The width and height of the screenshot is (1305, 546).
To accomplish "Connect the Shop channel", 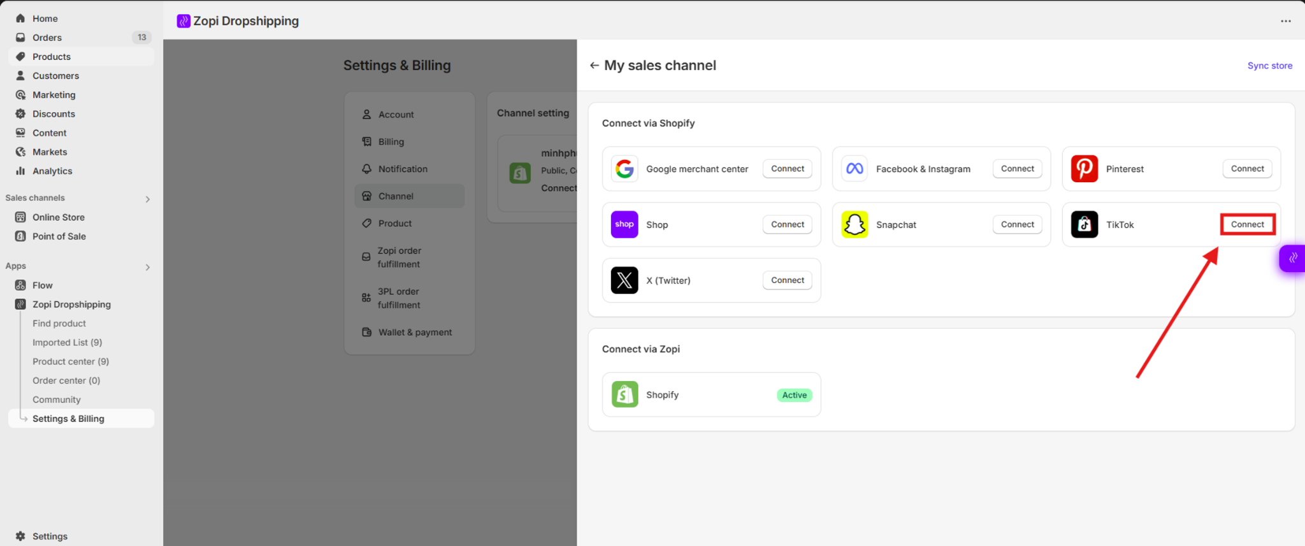I will [788, 224].
